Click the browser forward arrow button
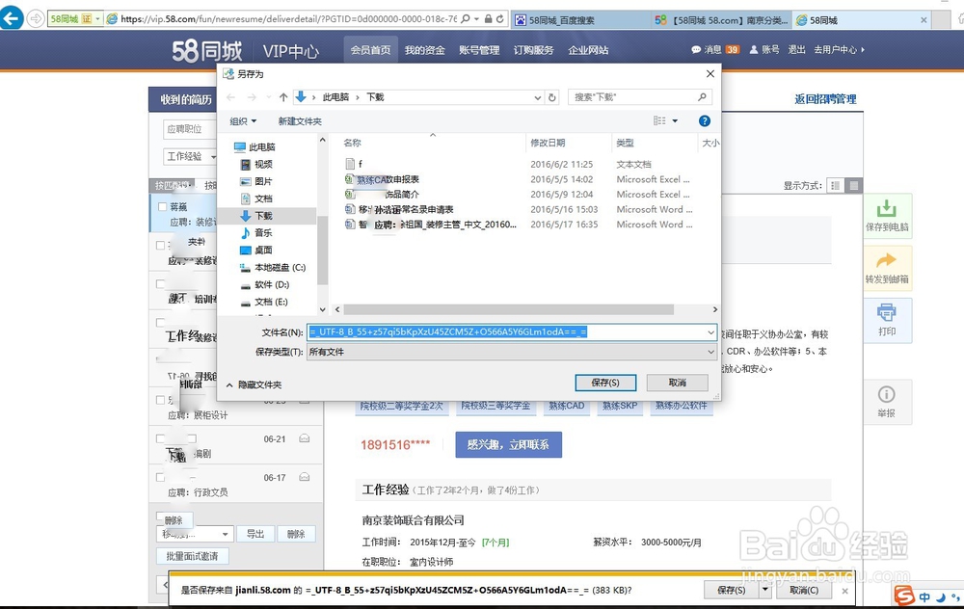Viewport: 964px width, 609px height. tap(36, 18)
